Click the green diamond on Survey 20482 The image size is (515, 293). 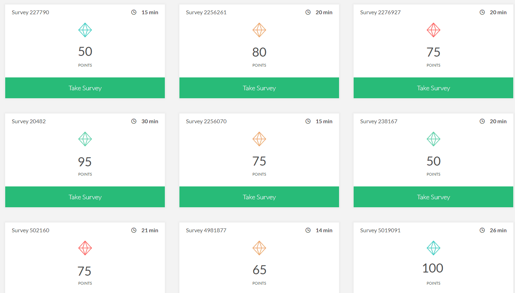pyautogui.click(x=85, y=139)
